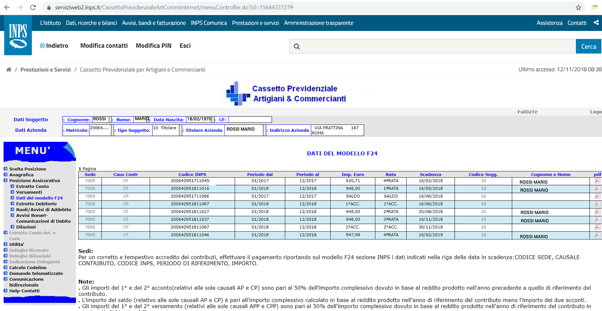Click Contatti in the top bar
Image resolution: width=602 pixels, height=311 pixels.
click(577, 23)
